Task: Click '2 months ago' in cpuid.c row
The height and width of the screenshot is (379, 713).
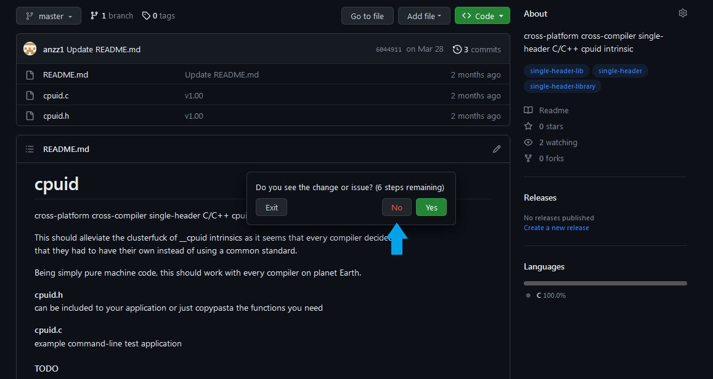Action: pyautogui.click(x=476, y=96)
